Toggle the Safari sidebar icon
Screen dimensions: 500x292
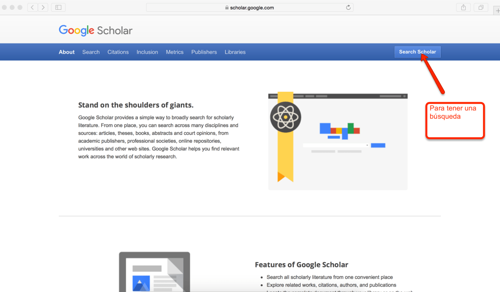coord(58,7)
